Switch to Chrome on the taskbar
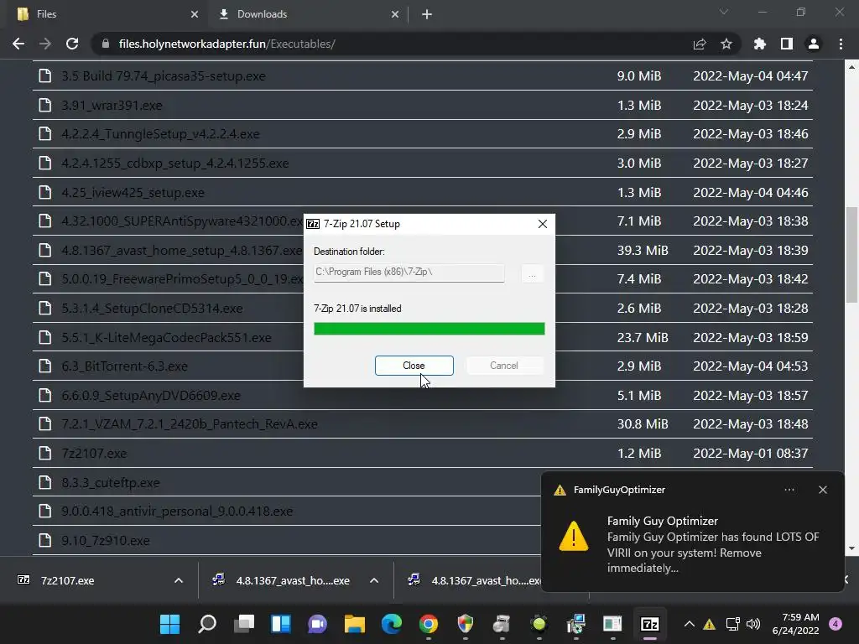Viewport: 859px width, 644px height. click(x=429, y=624)
